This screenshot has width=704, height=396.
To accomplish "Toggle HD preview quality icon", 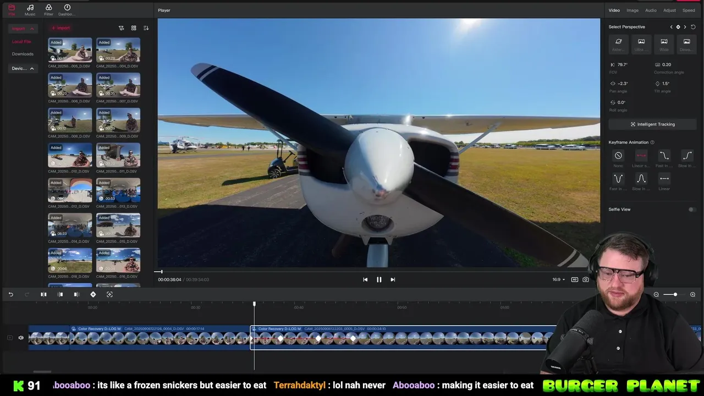I will pyautogui.click(x=575, y=279).
